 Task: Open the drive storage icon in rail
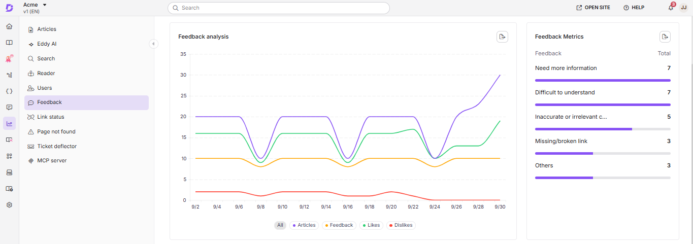pos(9,172)
